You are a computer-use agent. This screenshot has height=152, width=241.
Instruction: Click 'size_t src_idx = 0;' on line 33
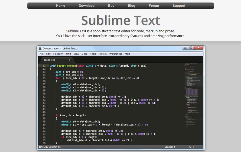click(x=69, y=72)
